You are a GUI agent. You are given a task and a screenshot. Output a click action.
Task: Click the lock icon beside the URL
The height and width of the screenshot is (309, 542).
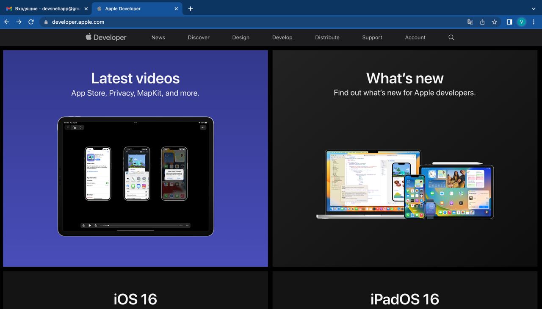pos(46,22)
